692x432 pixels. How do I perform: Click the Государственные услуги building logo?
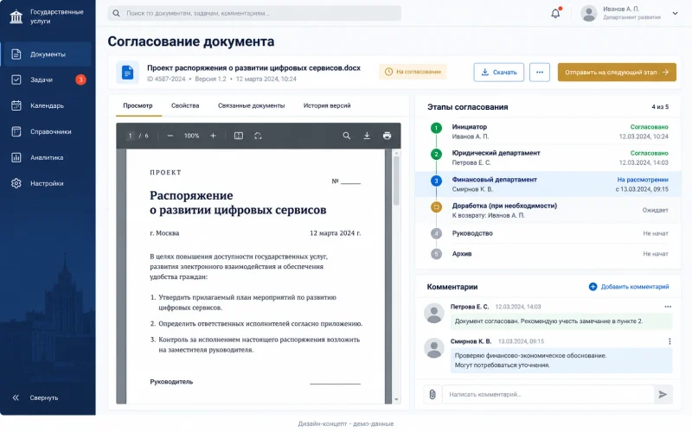(16, 16)
